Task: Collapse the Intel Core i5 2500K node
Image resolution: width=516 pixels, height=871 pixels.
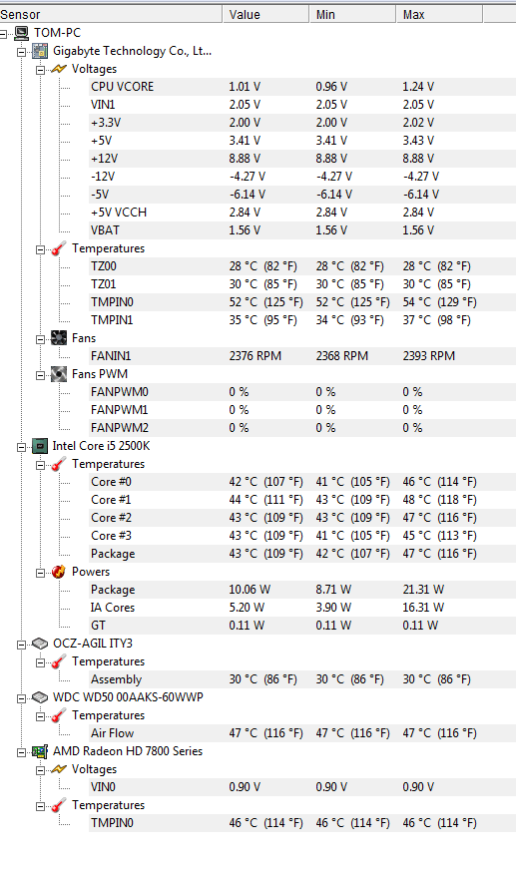Action: click(x=22, y=447)
